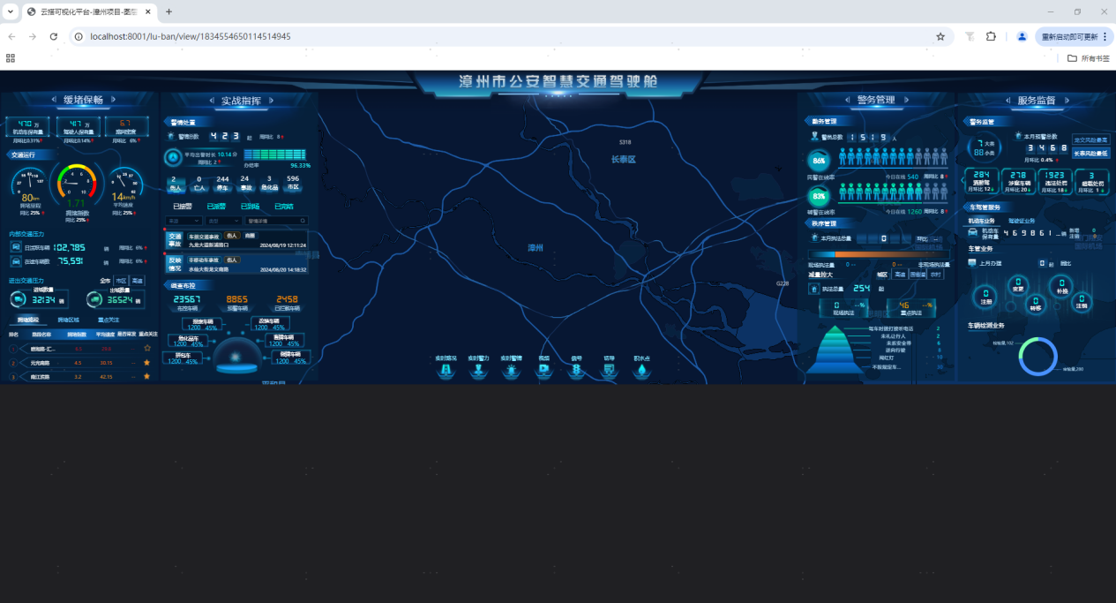The width and height of the screenshot is (1116, 603).
Task: Toggle the 城区 filter under 秩序管理
Action: click(881, 275)
